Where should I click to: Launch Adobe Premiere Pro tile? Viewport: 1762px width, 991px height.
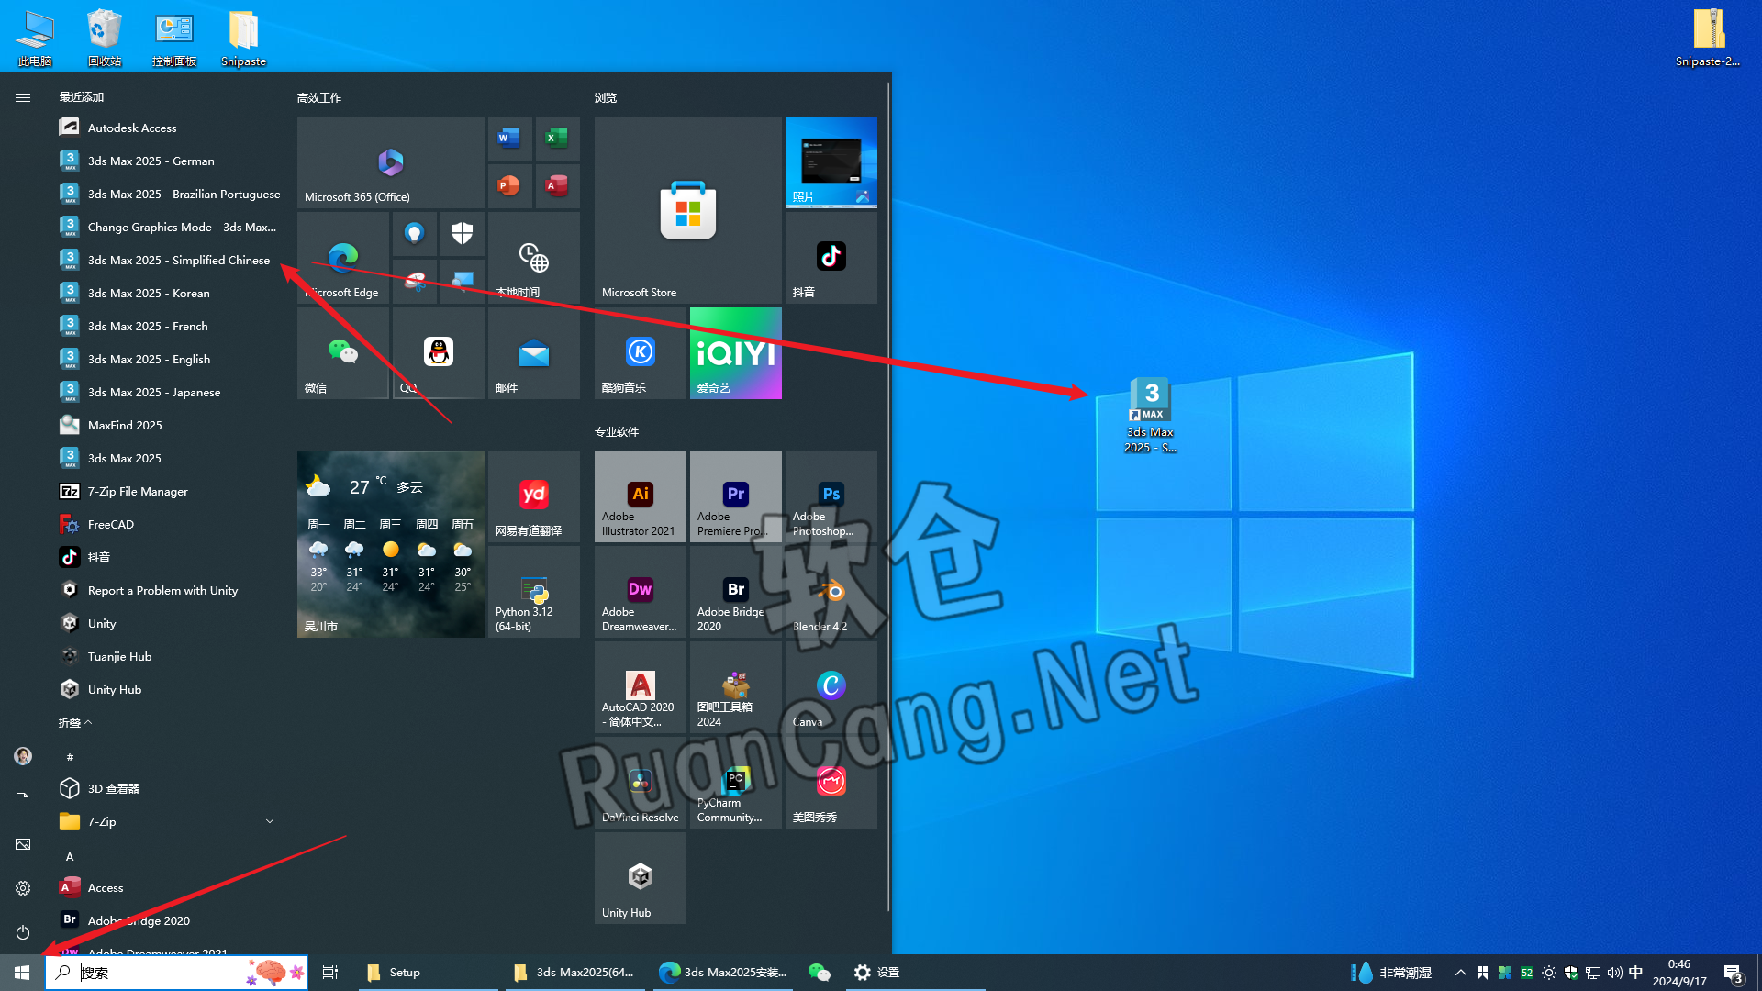(x=736, y=496)
